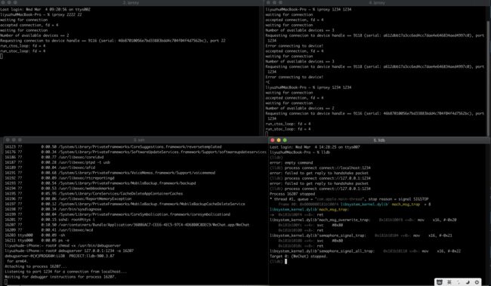Click the 'mach_msg_overwrite_trap' disassembly line
491x286 pixels.
[x=363, y=220]
